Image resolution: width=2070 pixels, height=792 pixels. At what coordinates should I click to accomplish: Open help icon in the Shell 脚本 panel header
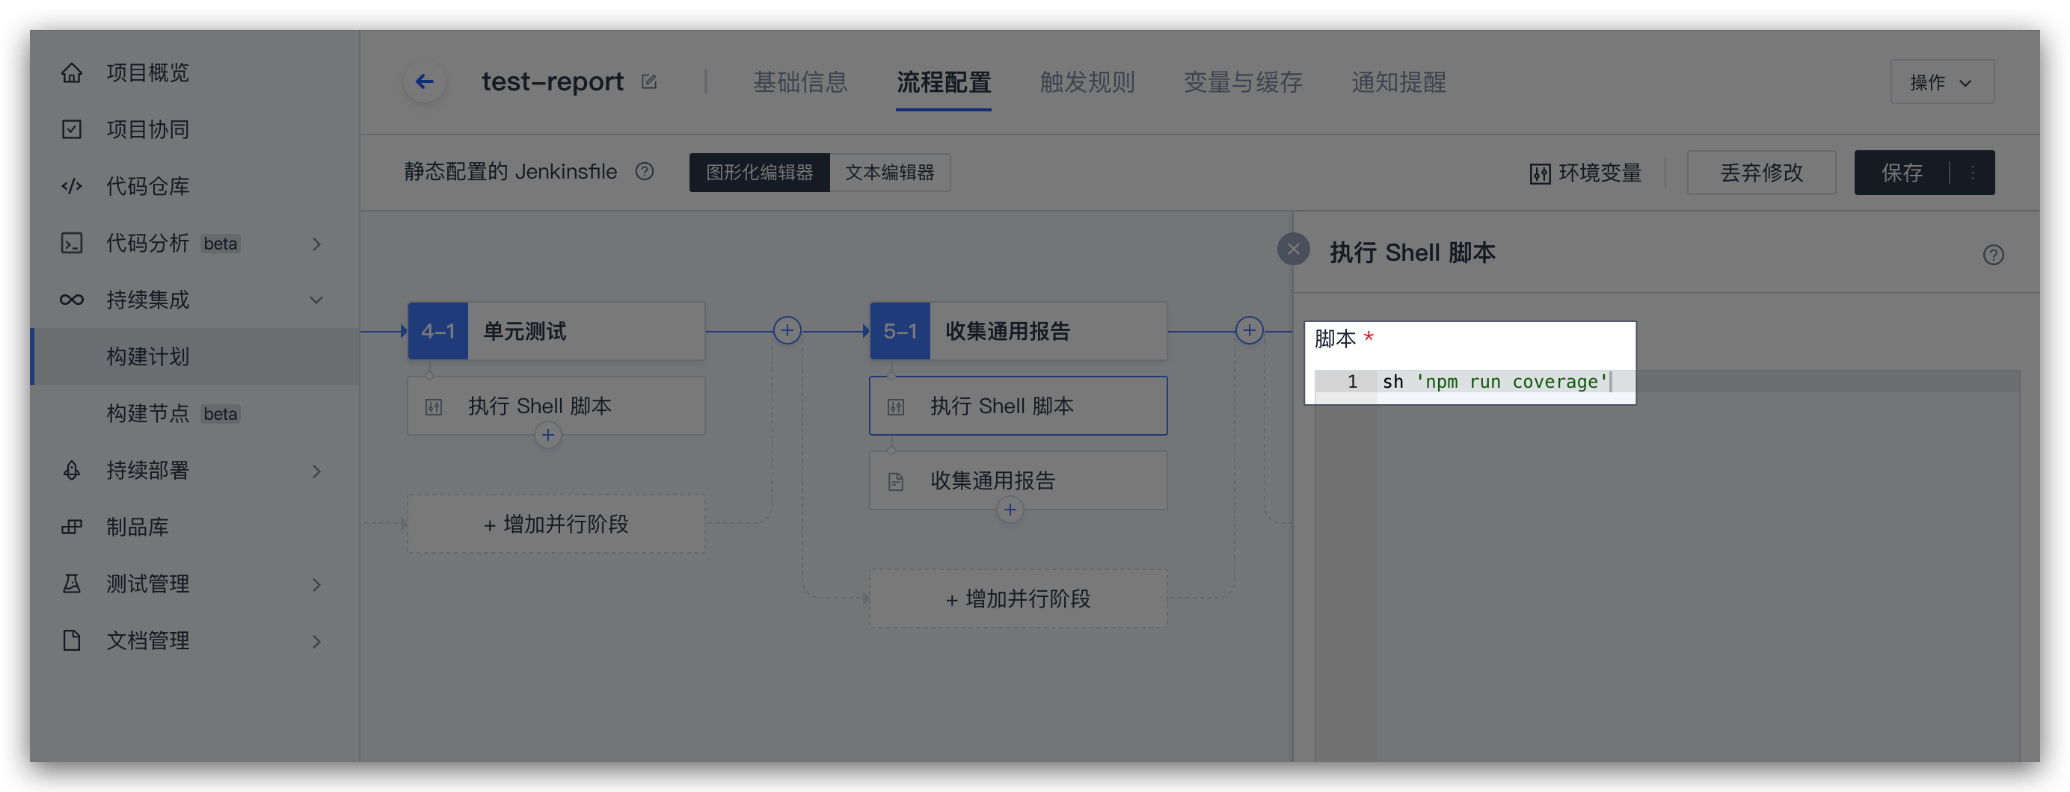pyautogui.click(x=1993, y=255)
